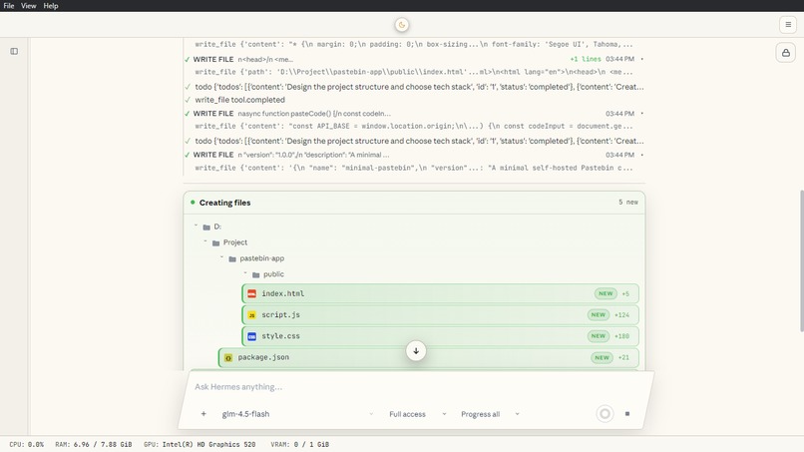Collapse the public folder node
This screenshot has width=804, height=452.
(245, 273)
